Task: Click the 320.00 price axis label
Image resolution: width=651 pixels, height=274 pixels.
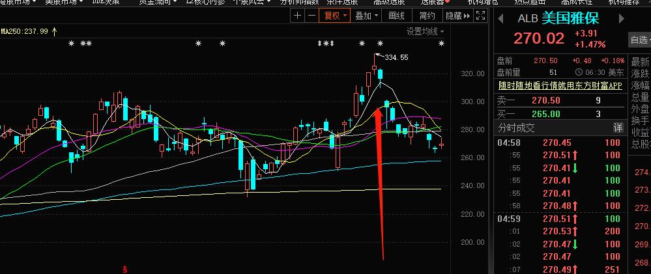Action: [473, 74]
